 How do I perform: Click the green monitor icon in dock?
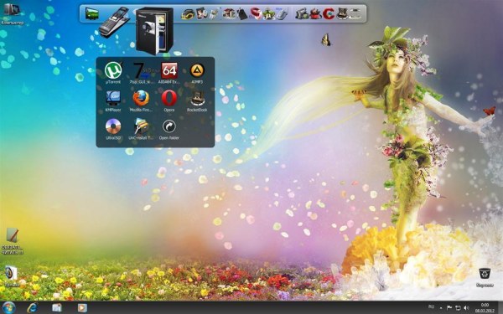click(x=91, y=13)
